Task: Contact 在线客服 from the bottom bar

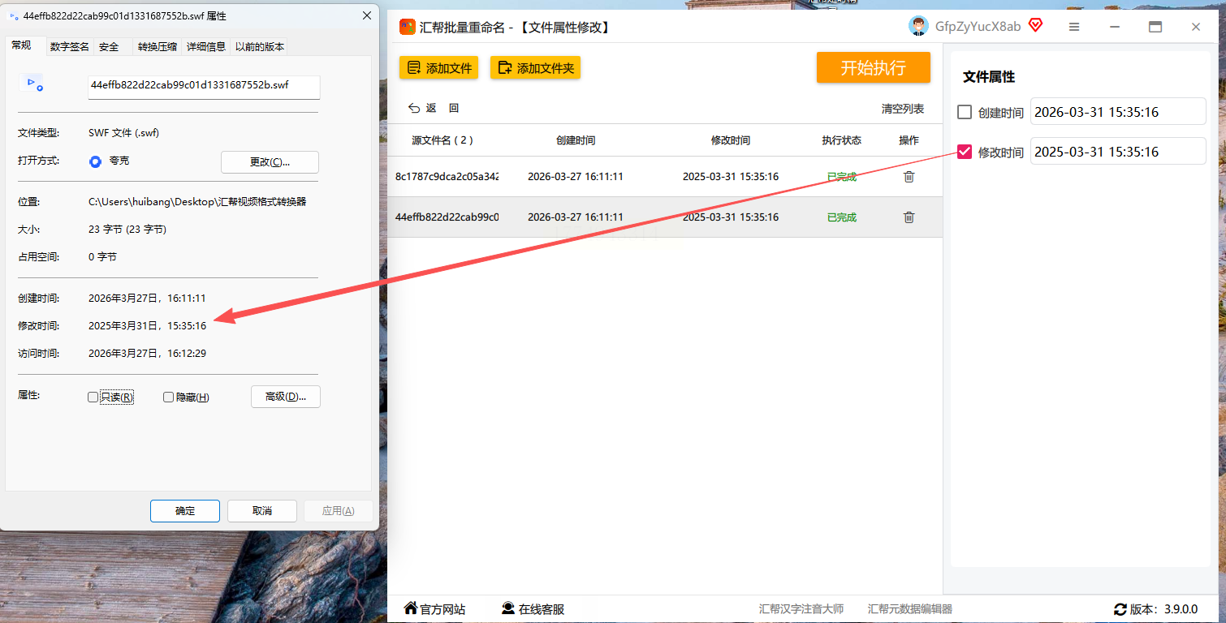Action: (533, 609)
